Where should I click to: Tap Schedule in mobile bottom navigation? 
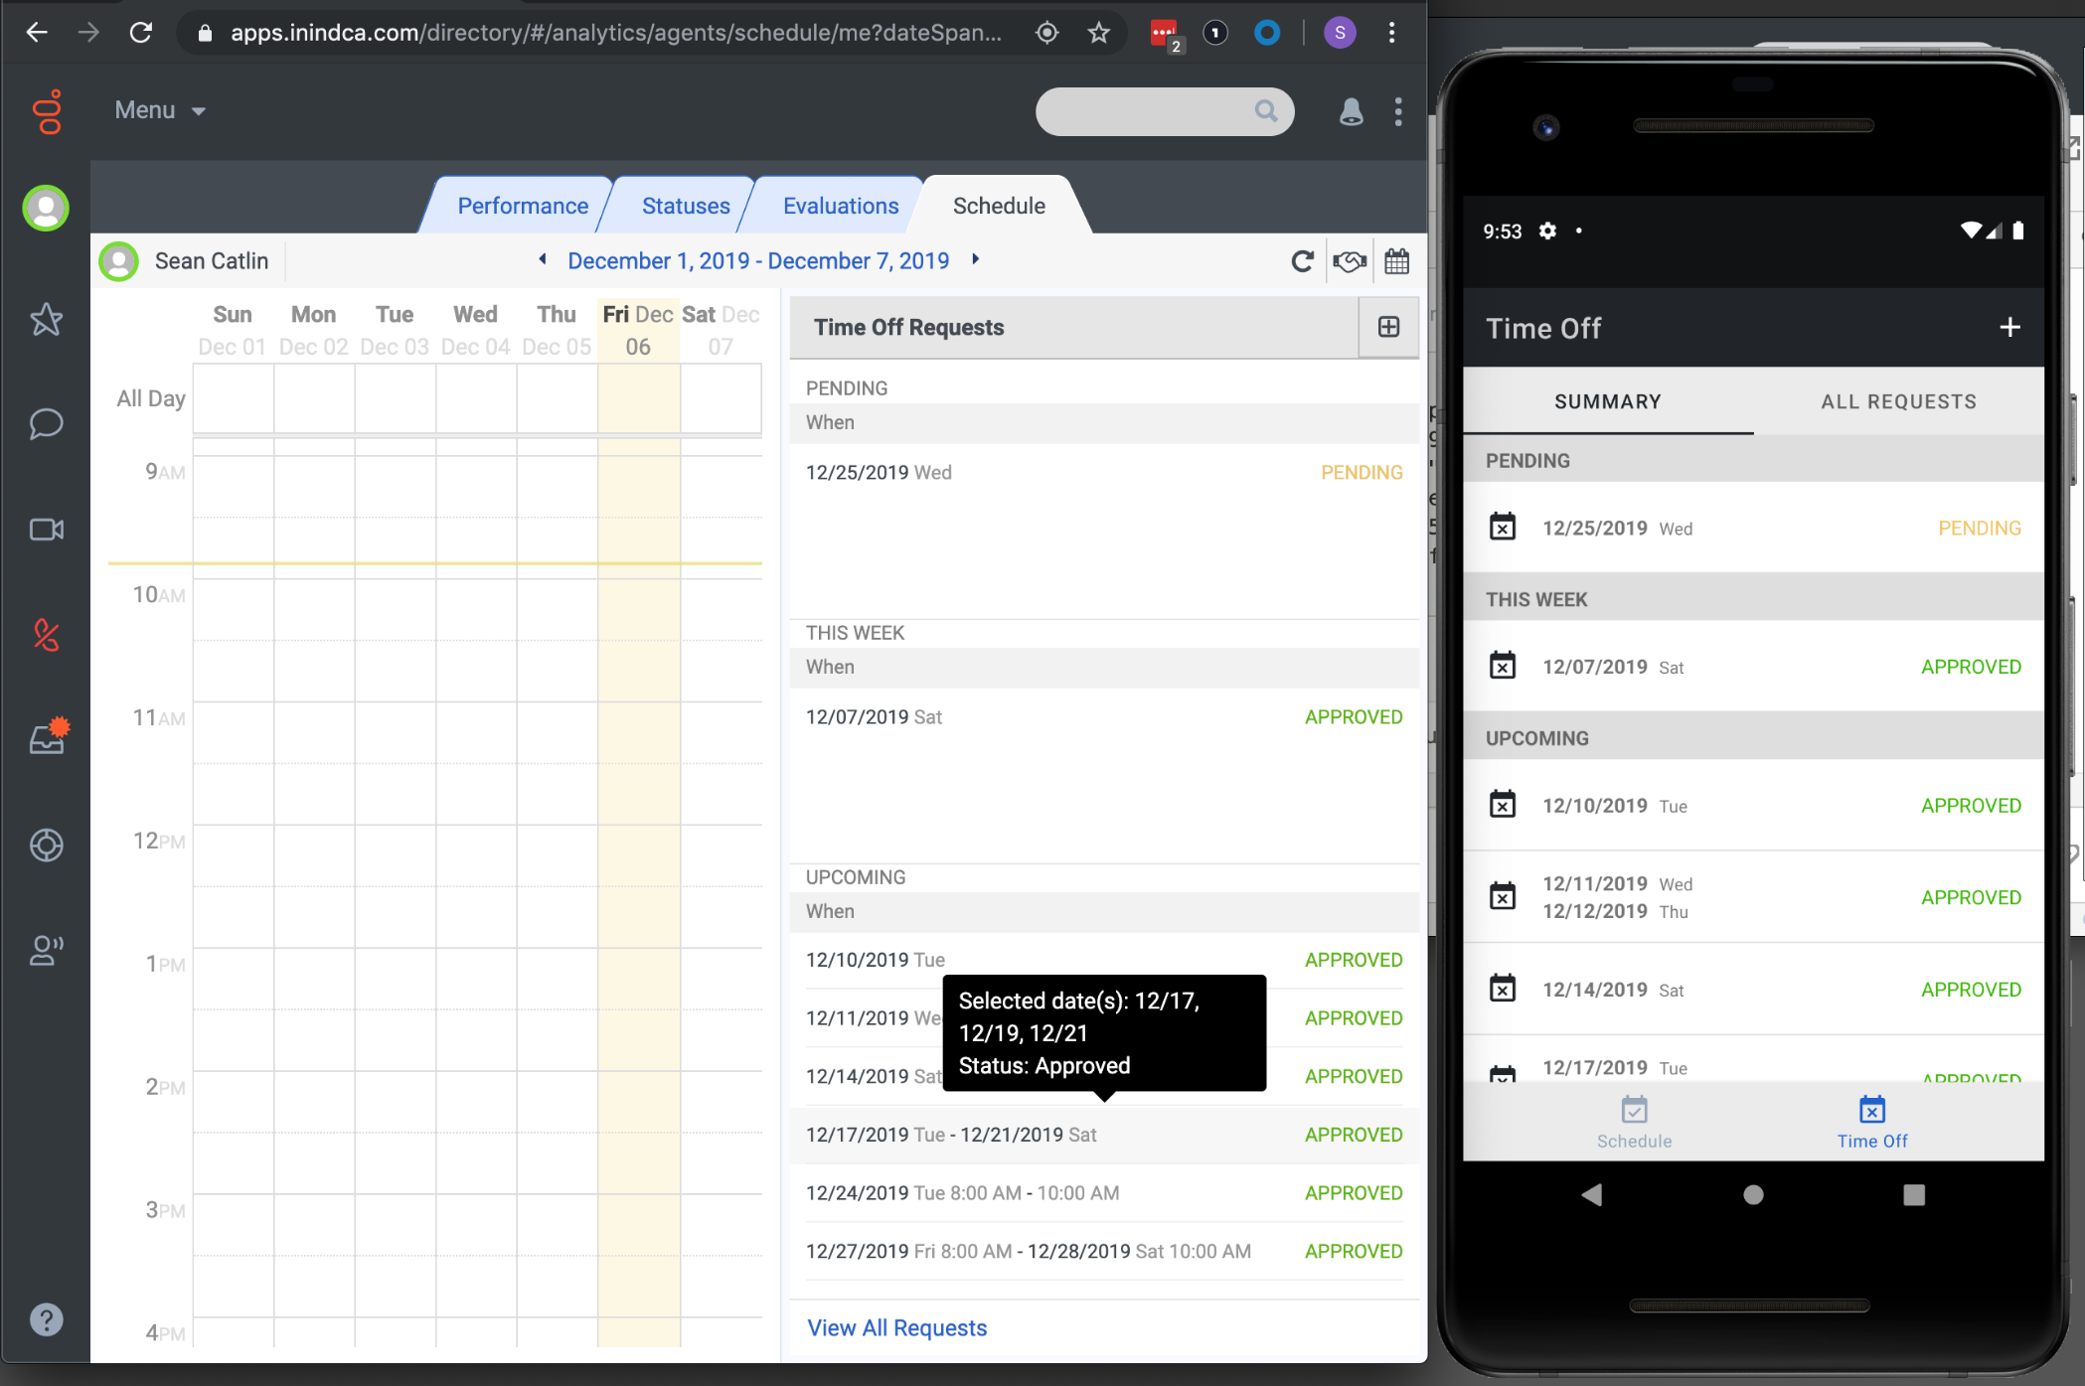pos(1634,1123)
